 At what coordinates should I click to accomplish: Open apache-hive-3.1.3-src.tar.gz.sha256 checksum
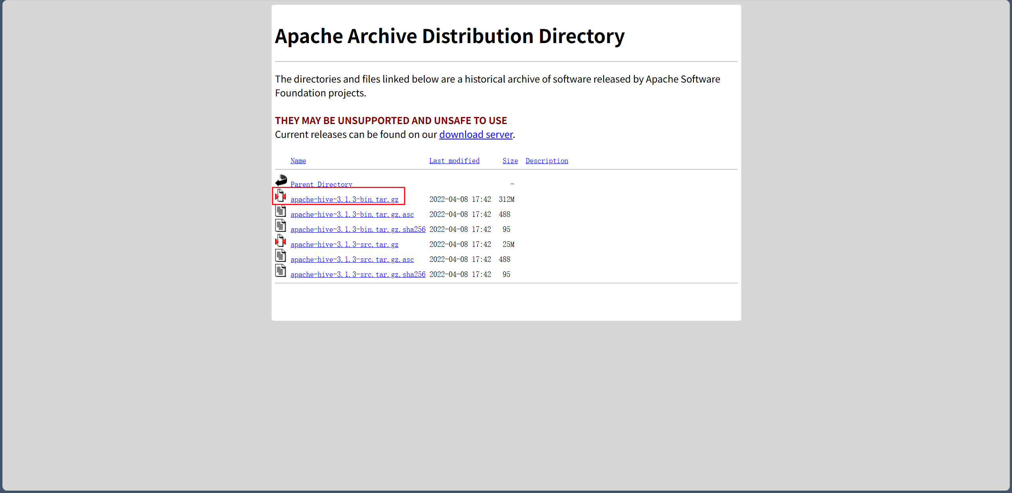coord(358,275)
